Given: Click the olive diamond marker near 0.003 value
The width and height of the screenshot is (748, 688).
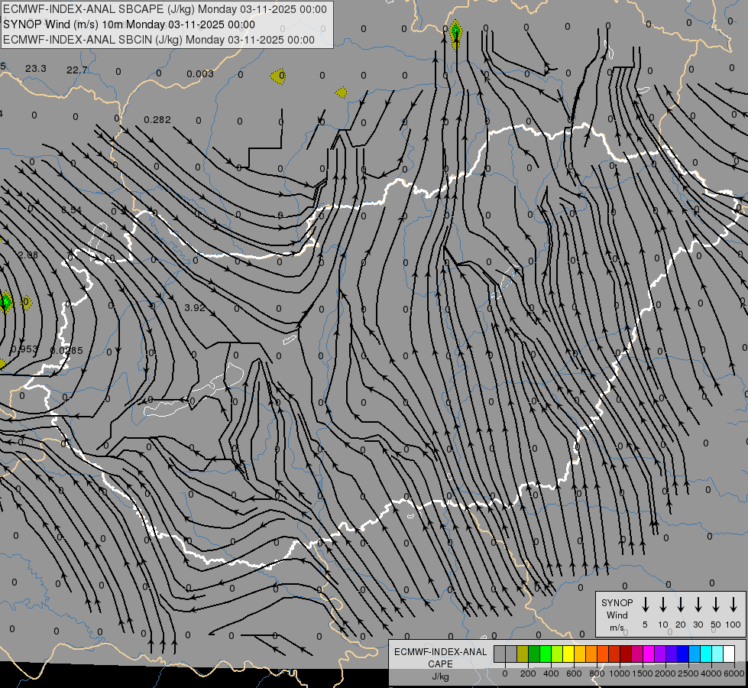Looking at the screenshot, I should tap(279, 76).
